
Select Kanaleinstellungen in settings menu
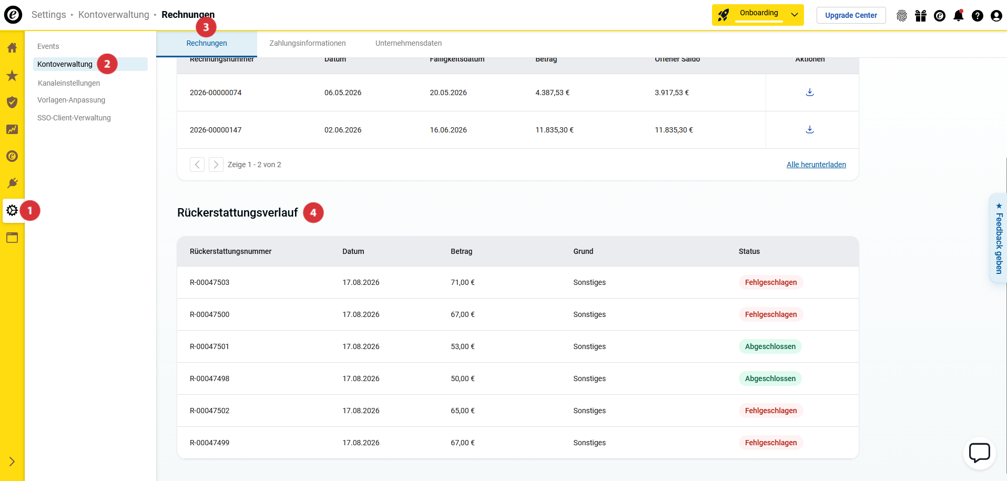69,83
